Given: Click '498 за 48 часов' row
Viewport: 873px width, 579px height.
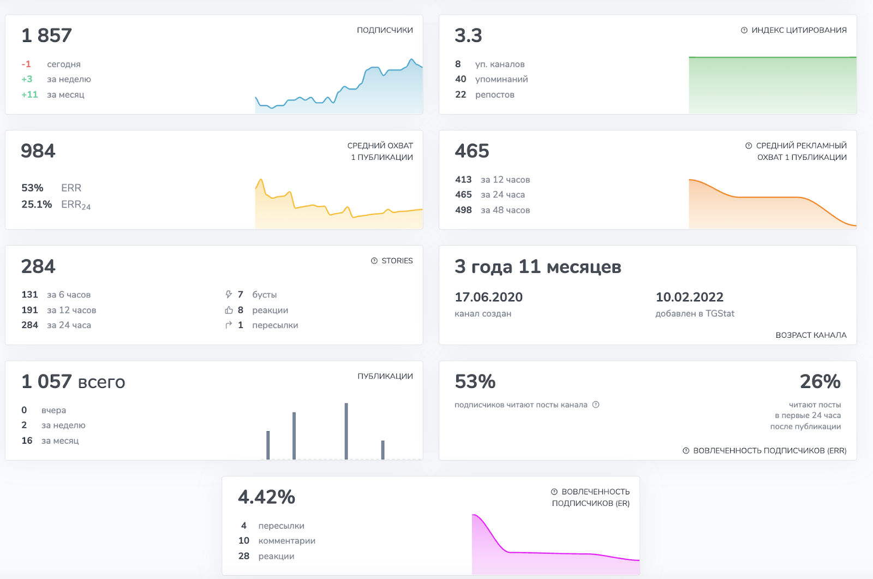Looking at the screenshot, I should click(x=492, y=210).
